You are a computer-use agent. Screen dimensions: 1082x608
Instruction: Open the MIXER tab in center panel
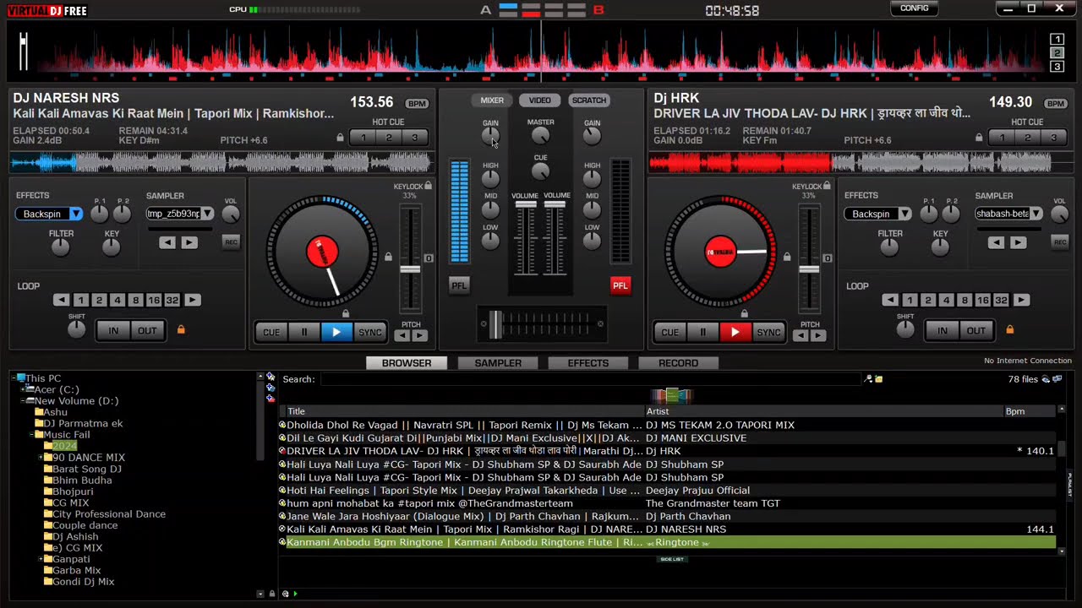492,100
